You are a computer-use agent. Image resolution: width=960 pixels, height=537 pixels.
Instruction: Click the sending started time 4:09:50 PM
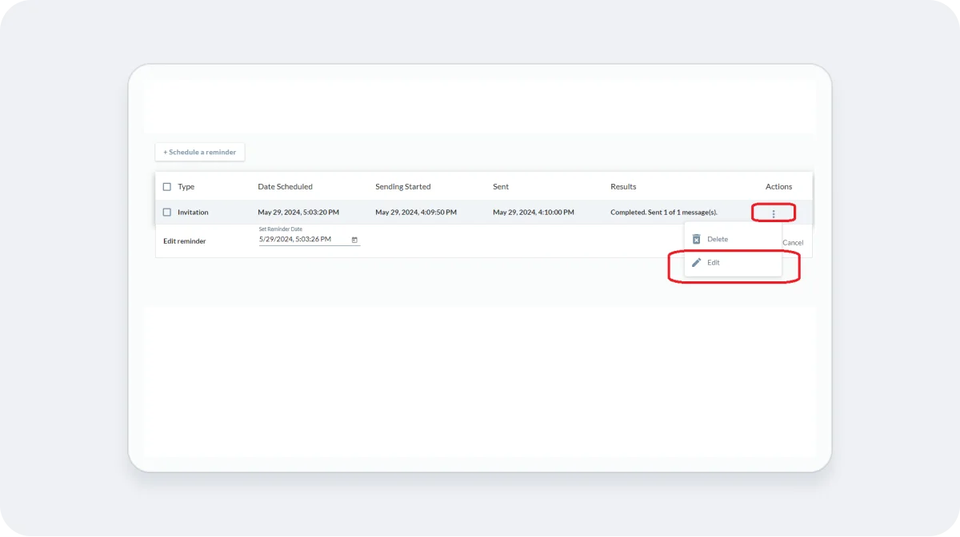coord(416,213)
